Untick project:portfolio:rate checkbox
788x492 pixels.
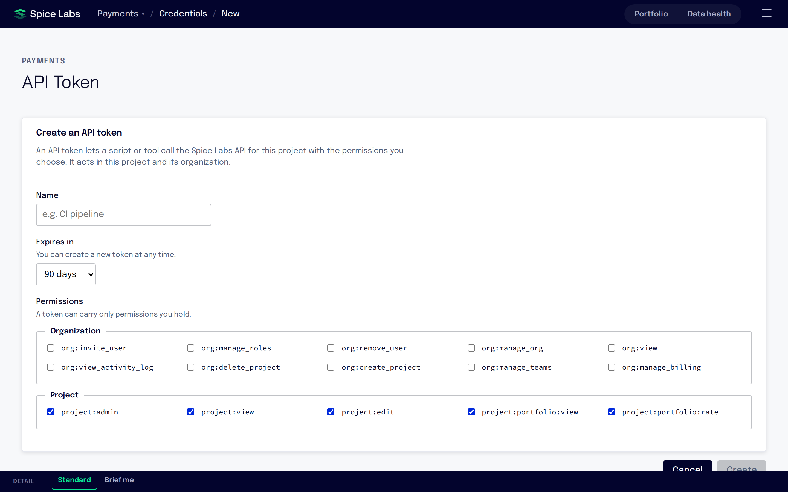point(612,412)
